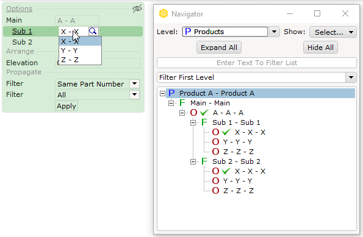Image resolution: width=363 pixels, height=237 pixels.
Task: Click the Propagate section heading
Action: click(x=24, y=72)
